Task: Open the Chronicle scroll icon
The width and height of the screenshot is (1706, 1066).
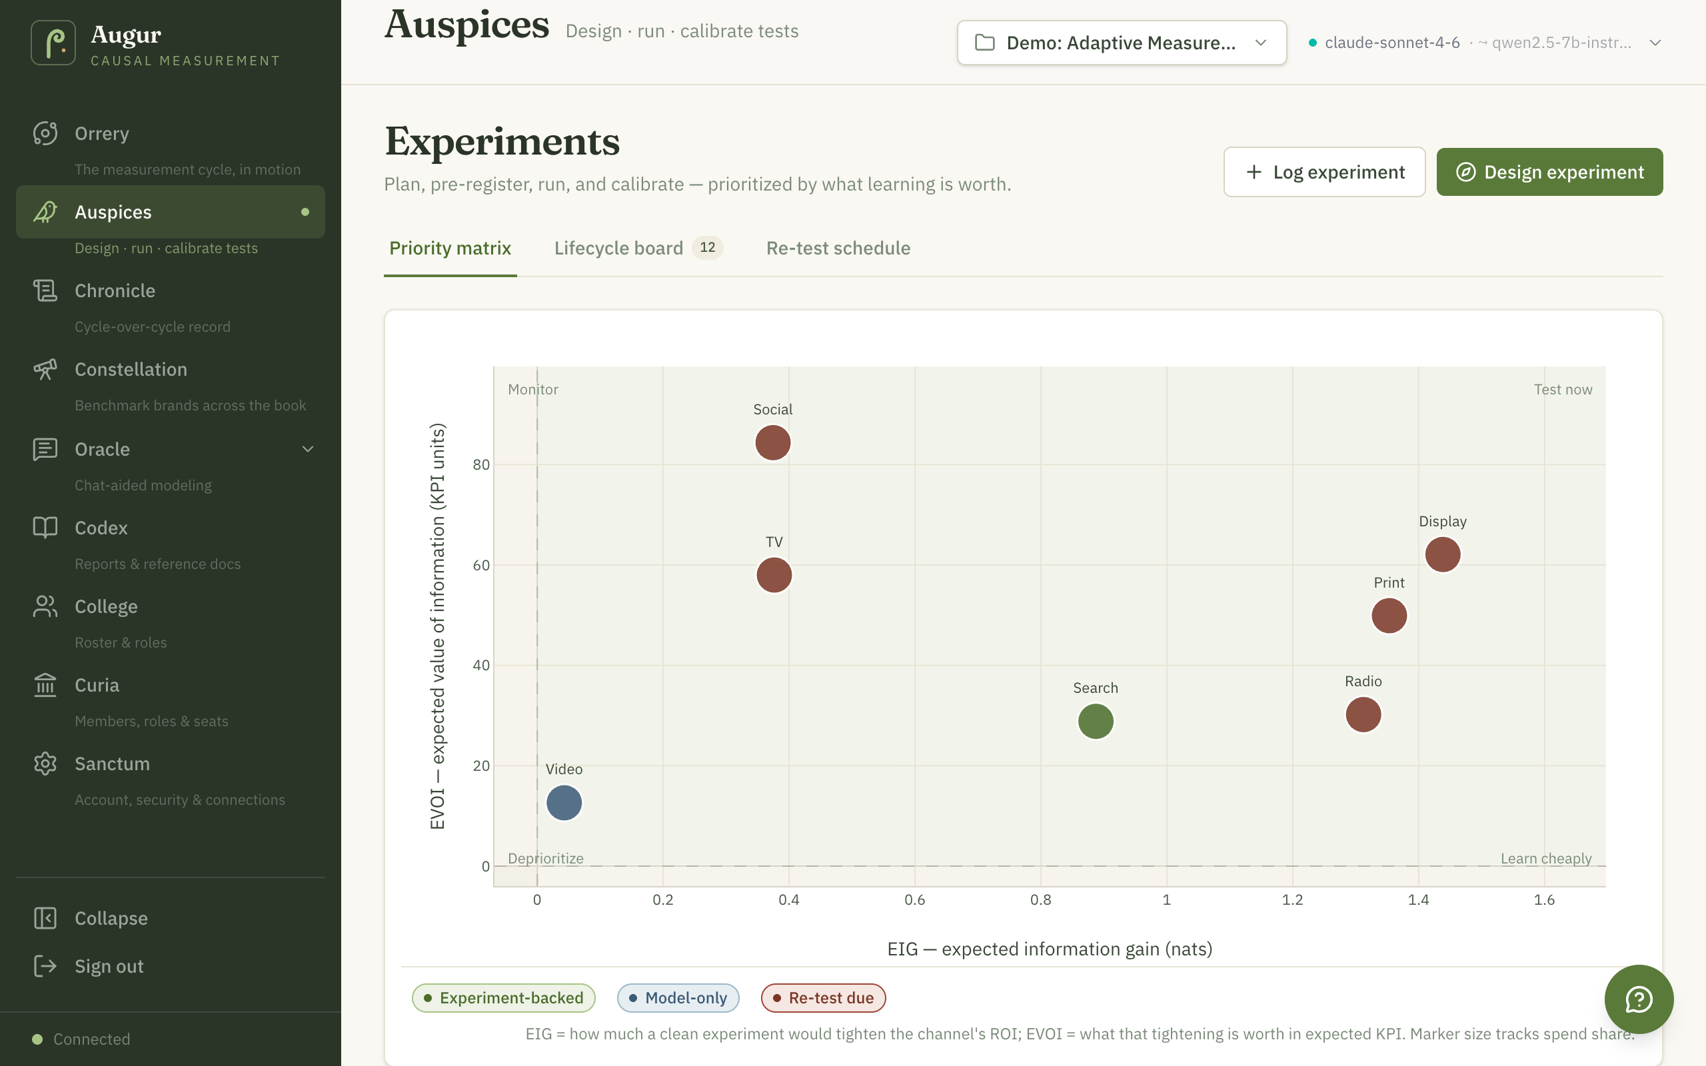Action: tap(45, 290)
